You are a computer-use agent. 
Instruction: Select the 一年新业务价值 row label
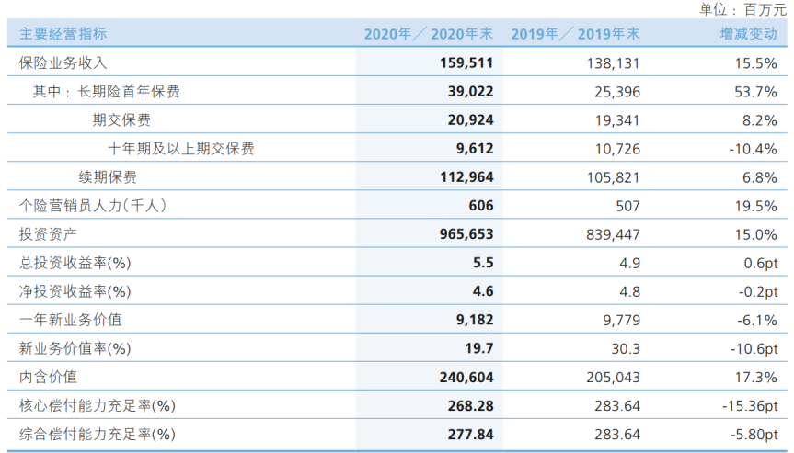(71, 320)
